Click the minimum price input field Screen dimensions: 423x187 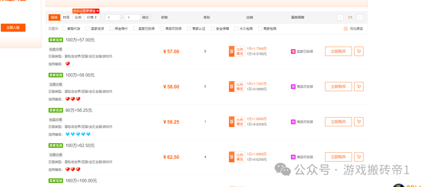tap(113, 18)
